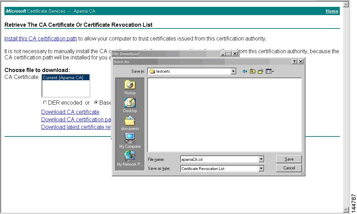Create a new folder
357x214 pixels.
pos(260,71)
